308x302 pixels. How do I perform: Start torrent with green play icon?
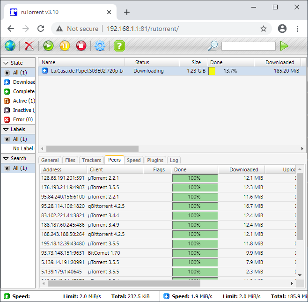pyautogui.click(x=48, y=46)
